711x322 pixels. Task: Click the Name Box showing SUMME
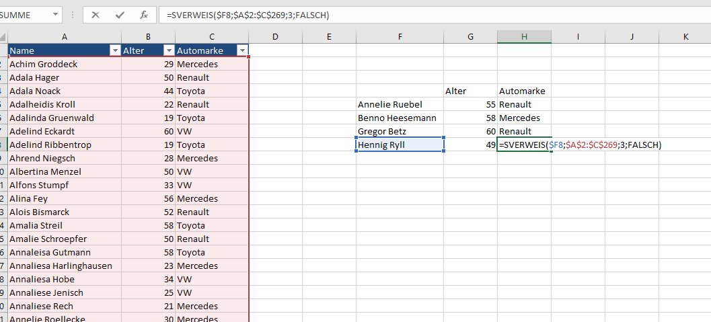26,15
